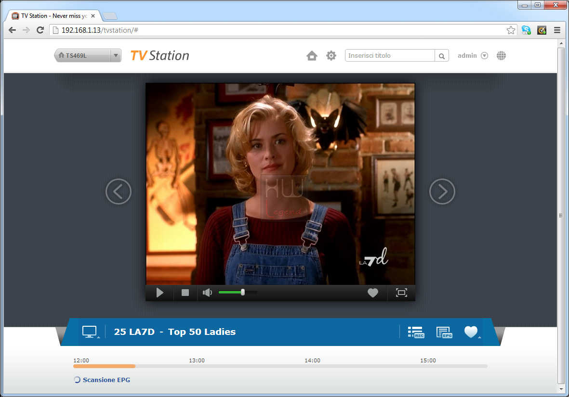Image resolution: width=569 pixels, height=397 pixels.
Task: Open the EPG program guide icon
Action: click(x=444, y=332)
